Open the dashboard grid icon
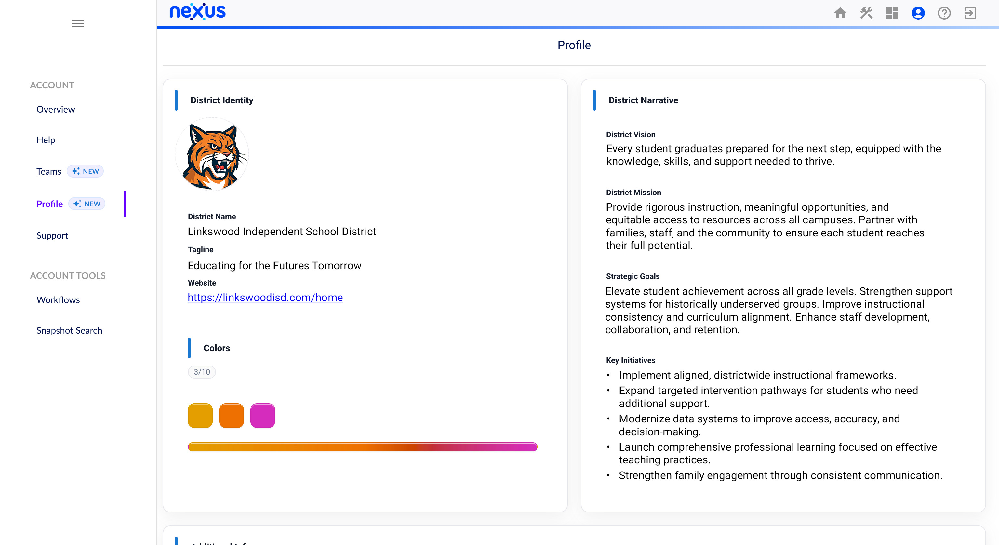 click(892, 13)
